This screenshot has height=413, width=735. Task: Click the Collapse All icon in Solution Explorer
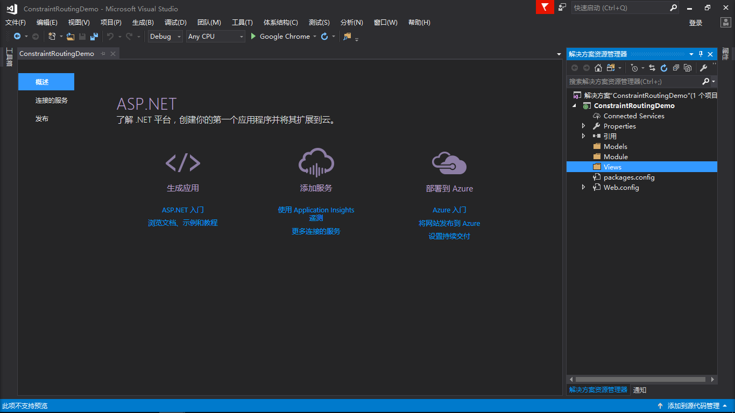pos(676,68)
